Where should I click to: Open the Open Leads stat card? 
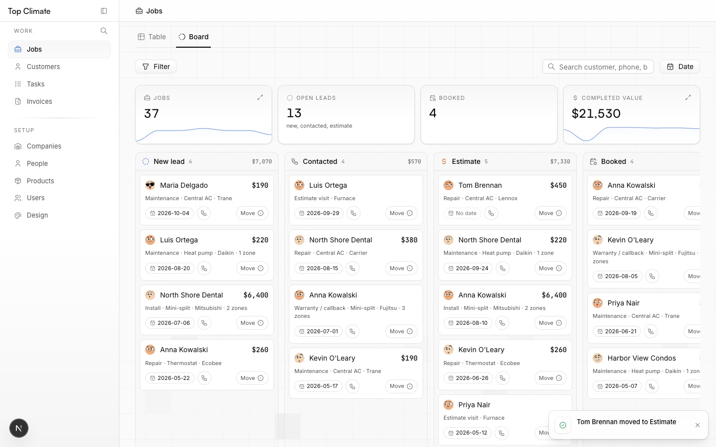pyautogui.click(x=346, y=115)
